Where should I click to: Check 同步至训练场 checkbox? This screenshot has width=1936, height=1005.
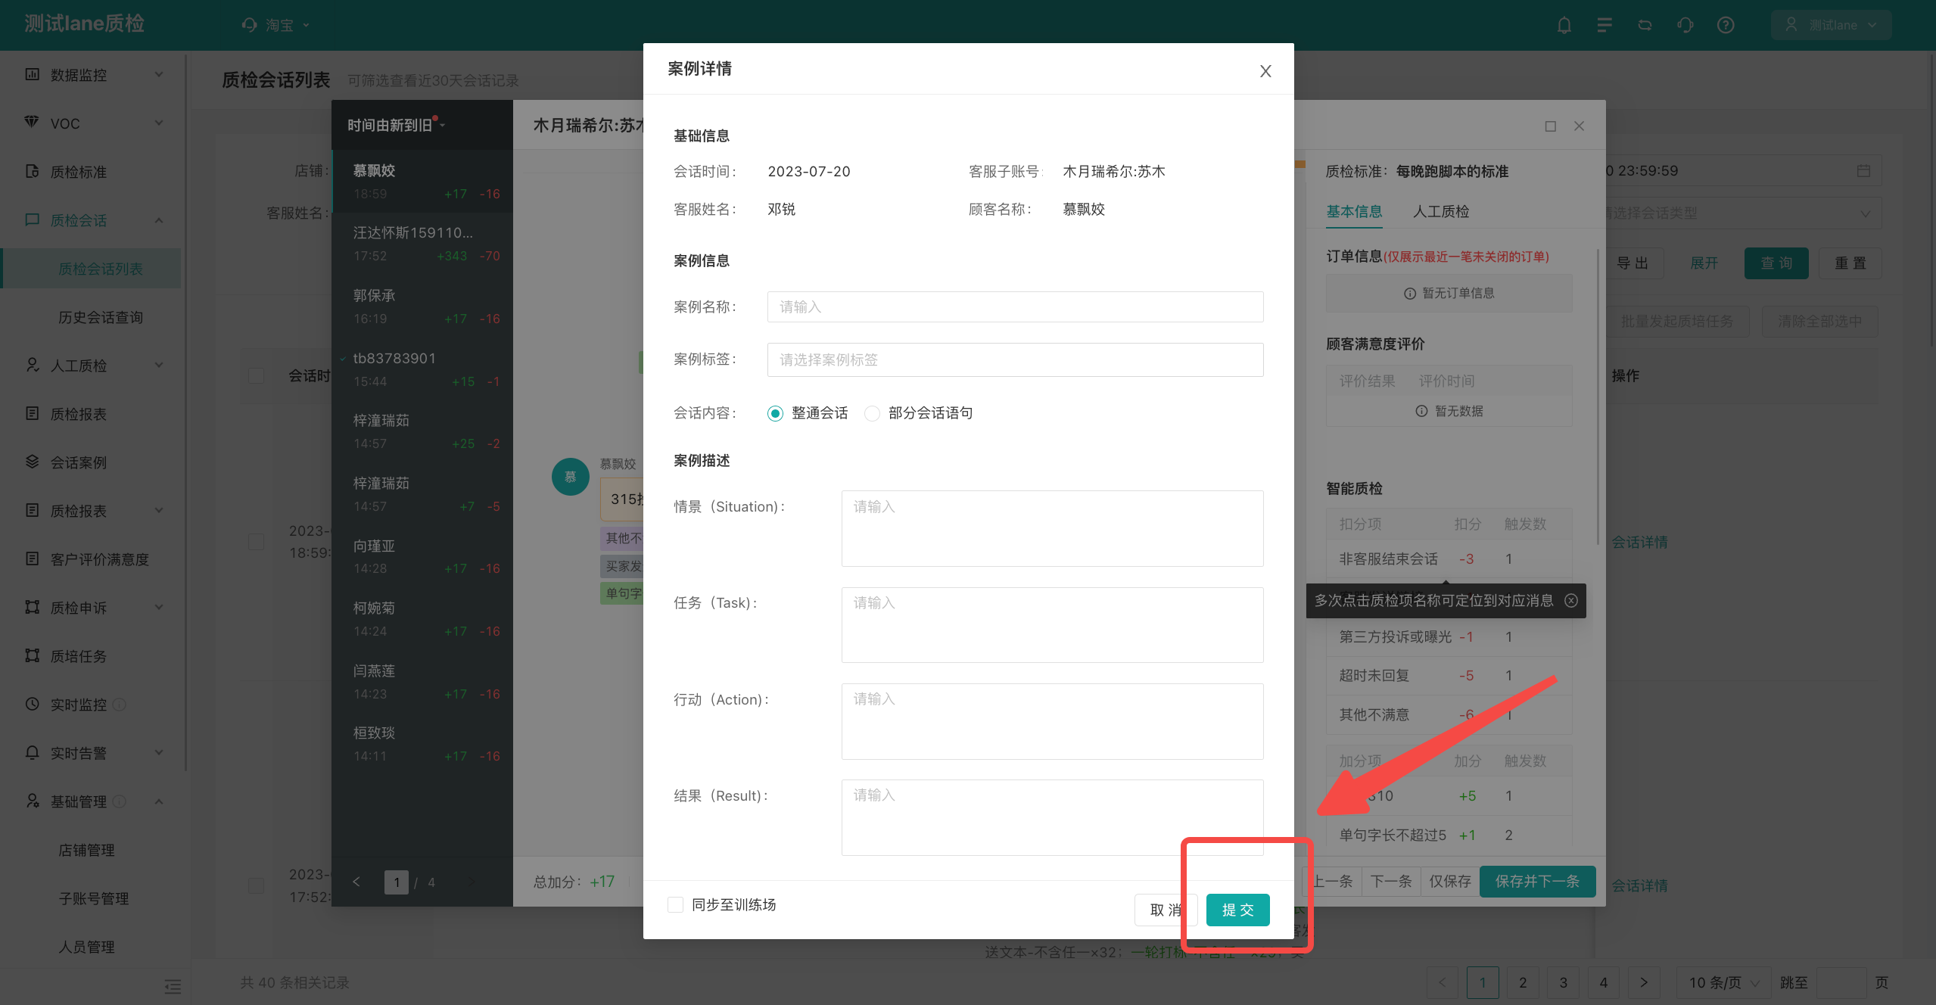[x=675, y=904]
